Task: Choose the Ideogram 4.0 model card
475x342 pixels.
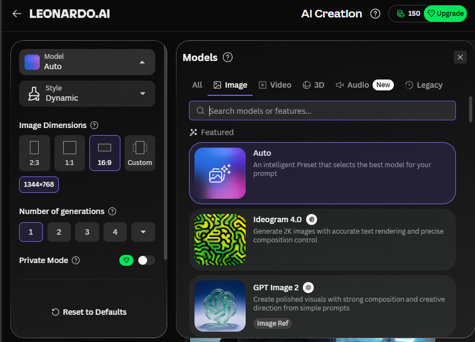Action: [322, 240]
